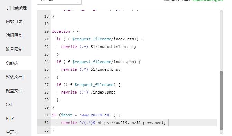Select the 访问限制 menu item
232x136 pixels.
(x=14, y=36)
